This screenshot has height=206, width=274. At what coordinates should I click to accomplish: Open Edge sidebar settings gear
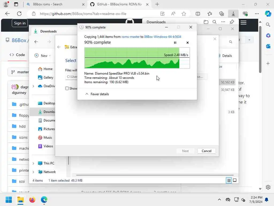268,187
